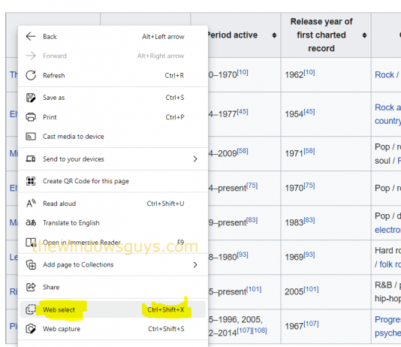
Task: Expand Send to your devices submenu arrow
Action: tap(195, 159)
